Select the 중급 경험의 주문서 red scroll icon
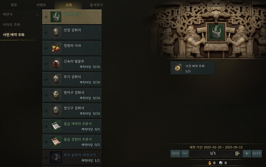The width and height of the screenshot is (266, 167). [x=56, y=142]
